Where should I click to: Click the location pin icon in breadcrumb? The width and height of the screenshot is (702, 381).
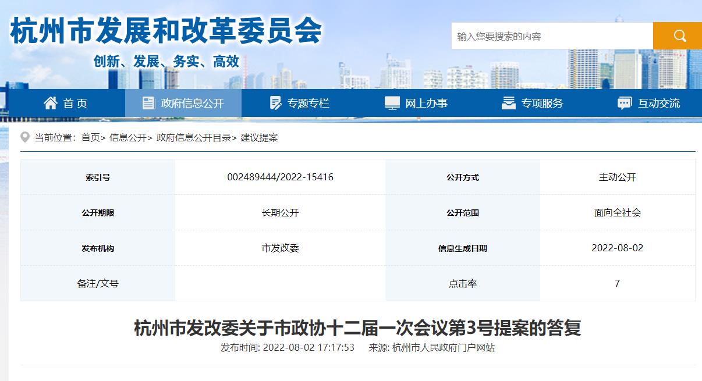click(25, 137)
